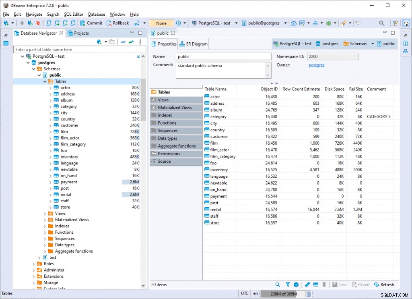This screenshot has width=412, height=299.
Task: Select the payment table in navigator tree
Action: (x=69, y=182)
